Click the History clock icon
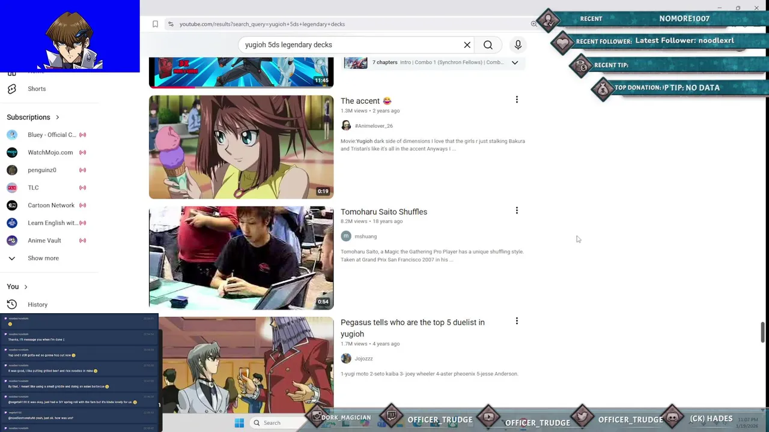Viewport: 769px width, 432px height. [x=11, y=305]
